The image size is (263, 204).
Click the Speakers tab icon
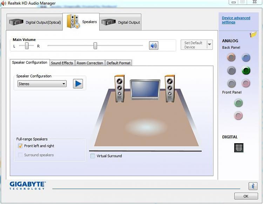click(73, 21)
